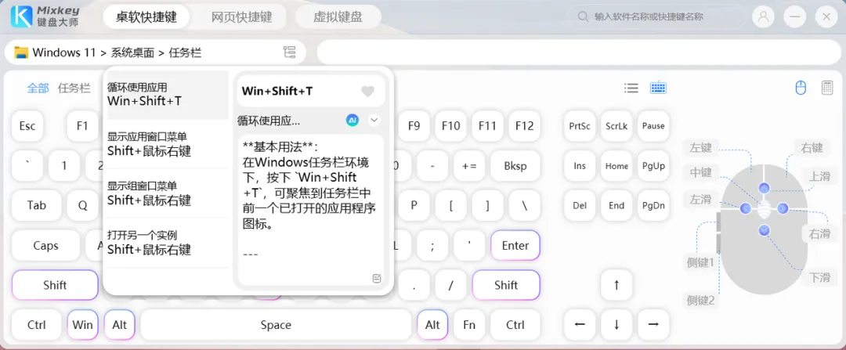
Task: Click the empty field beside the breadcrumb
Action: [x=578, y=52]
